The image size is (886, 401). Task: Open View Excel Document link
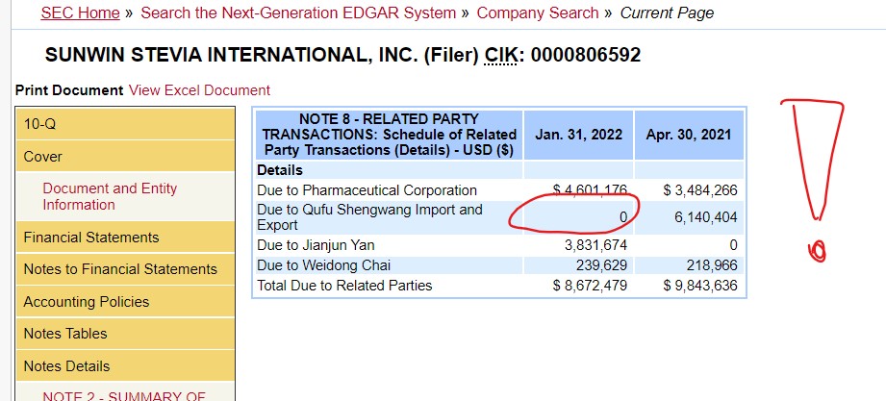pyautogui.click(x=199, y=90)
